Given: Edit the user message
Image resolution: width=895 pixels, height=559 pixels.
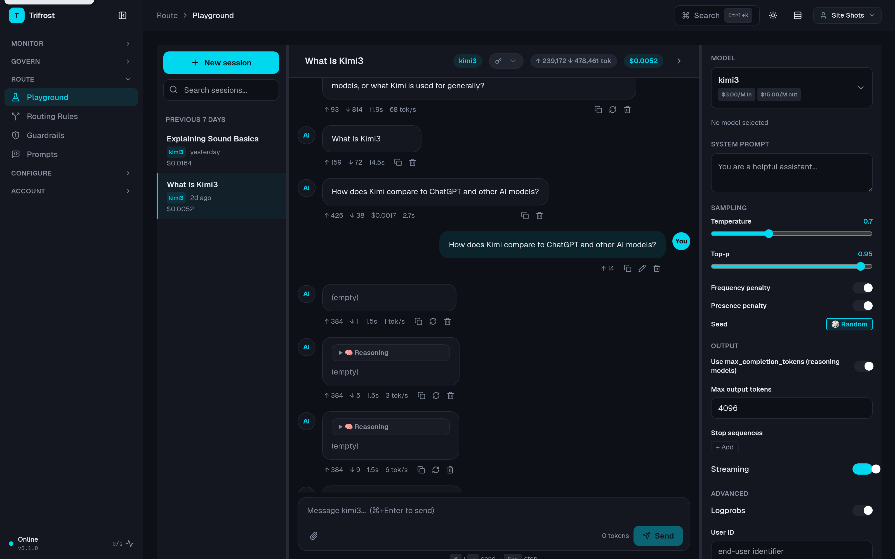Looking at the screenshot, I should [x=642, y=268].
